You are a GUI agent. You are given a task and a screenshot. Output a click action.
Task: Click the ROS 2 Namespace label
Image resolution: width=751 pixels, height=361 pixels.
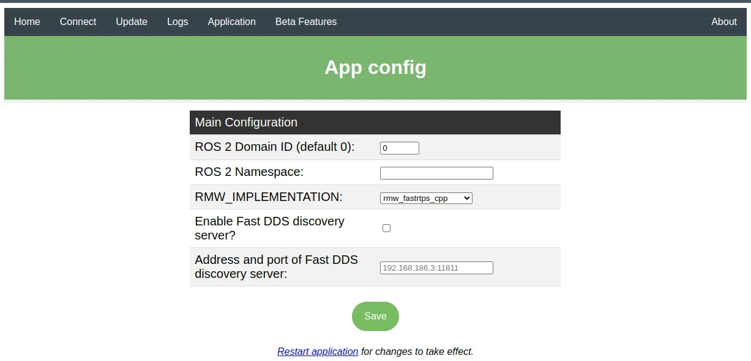coord(249,172)
